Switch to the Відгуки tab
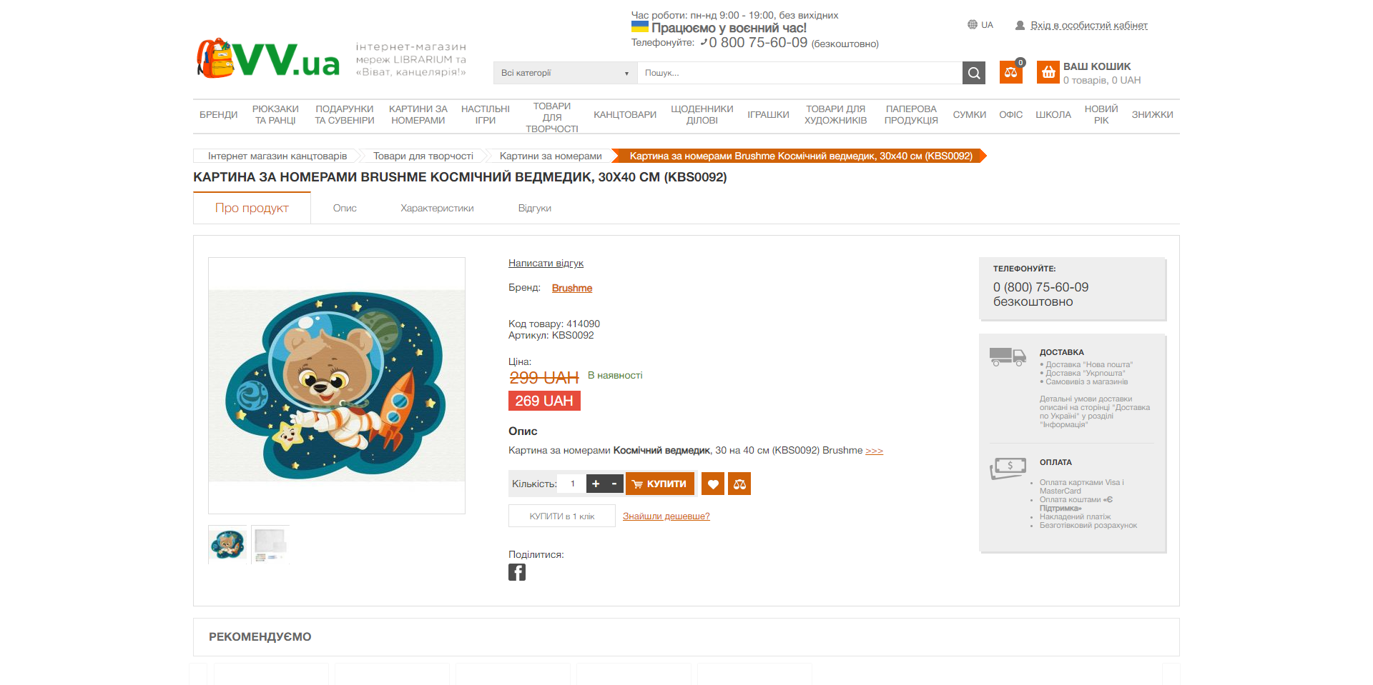This screenshot has height=685, width=1373. point(534,209)
